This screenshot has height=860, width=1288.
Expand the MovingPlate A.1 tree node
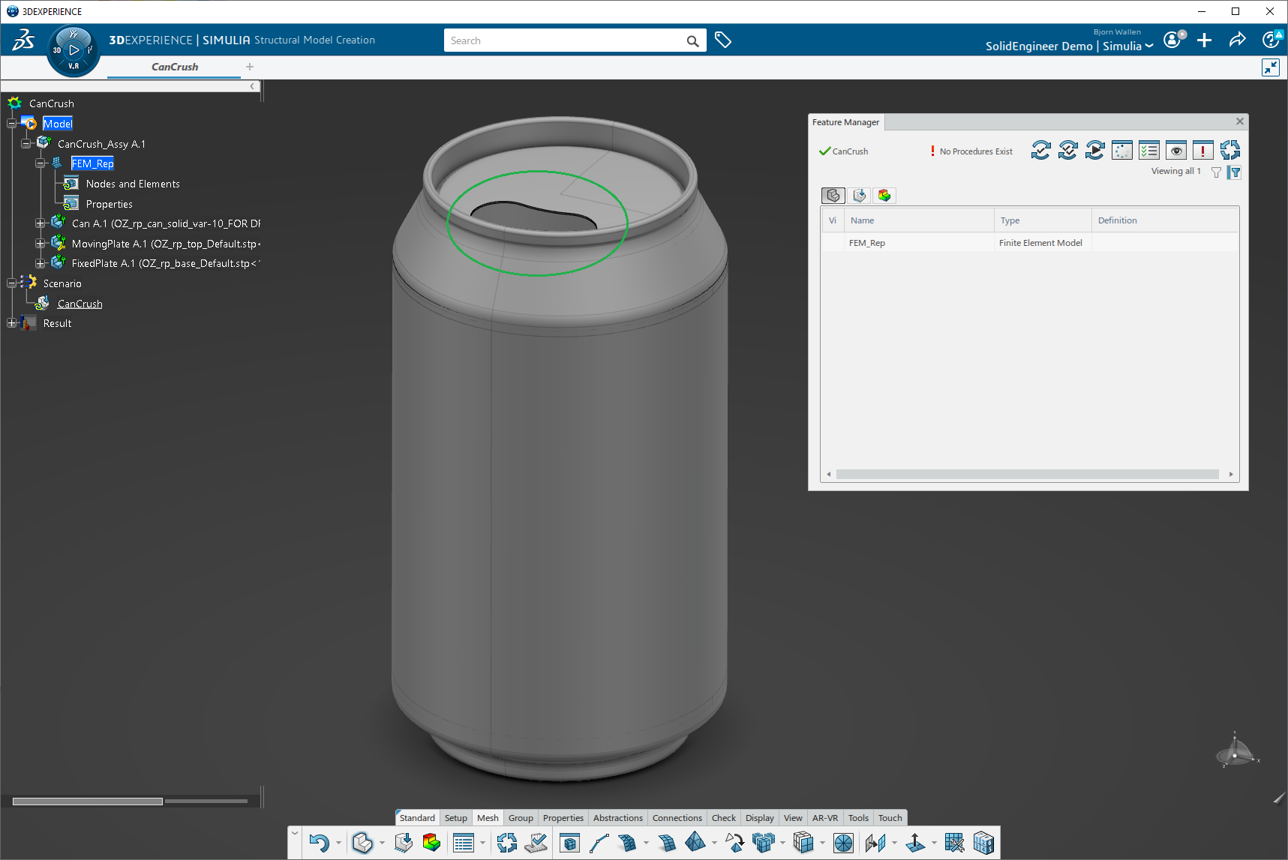41,244
